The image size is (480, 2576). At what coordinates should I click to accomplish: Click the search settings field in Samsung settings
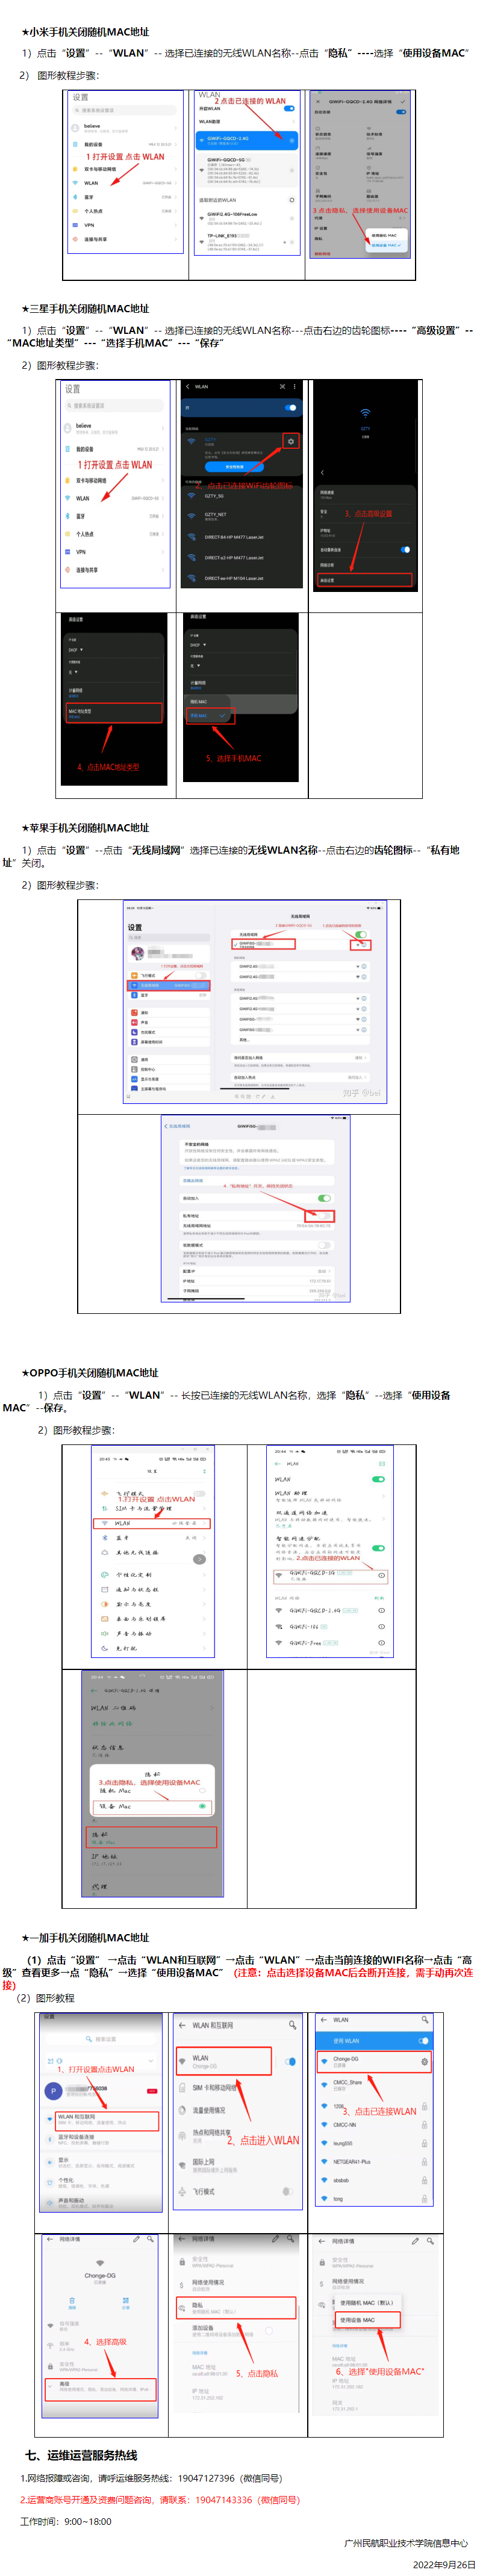coord(116,406)
